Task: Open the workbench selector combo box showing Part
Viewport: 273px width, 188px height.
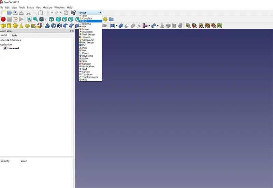Action: pos(90,13)
